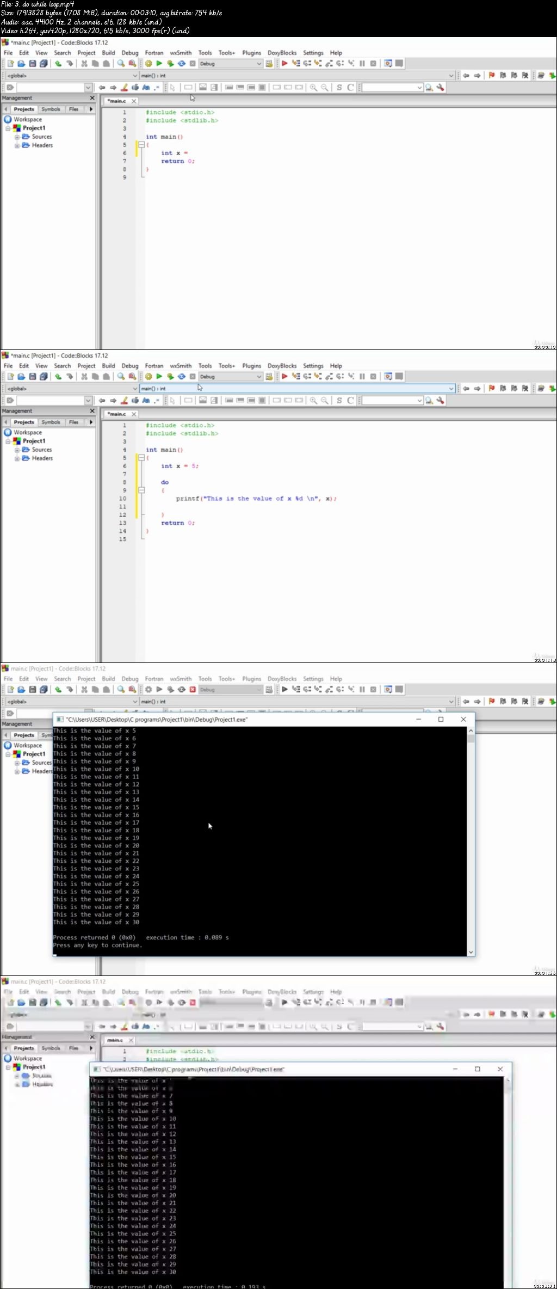The image size is (557, 1289).
Task: Click the green Run icon in the first frame
Action: tap(159, 64)
